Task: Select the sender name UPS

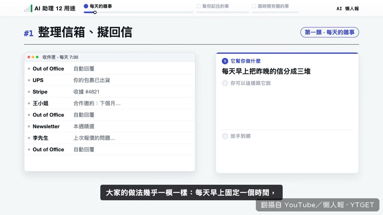Action: (x=38, y=80)
